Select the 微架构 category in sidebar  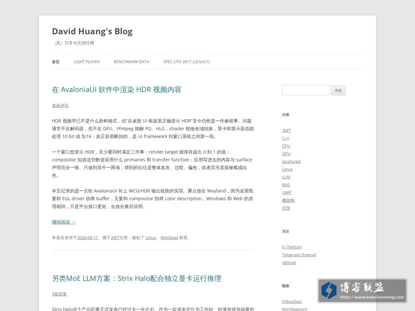point(288,200)
